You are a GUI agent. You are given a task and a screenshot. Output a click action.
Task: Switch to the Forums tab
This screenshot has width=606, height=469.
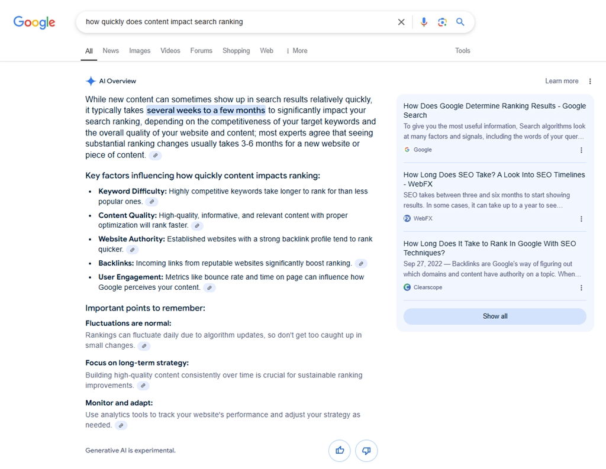click(201, 51)
